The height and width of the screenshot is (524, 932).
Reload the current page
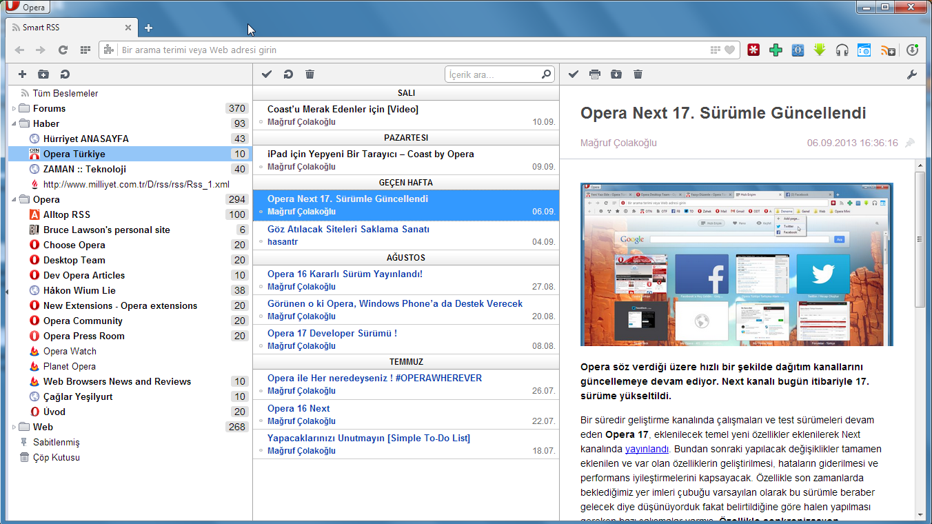[63, 50]
